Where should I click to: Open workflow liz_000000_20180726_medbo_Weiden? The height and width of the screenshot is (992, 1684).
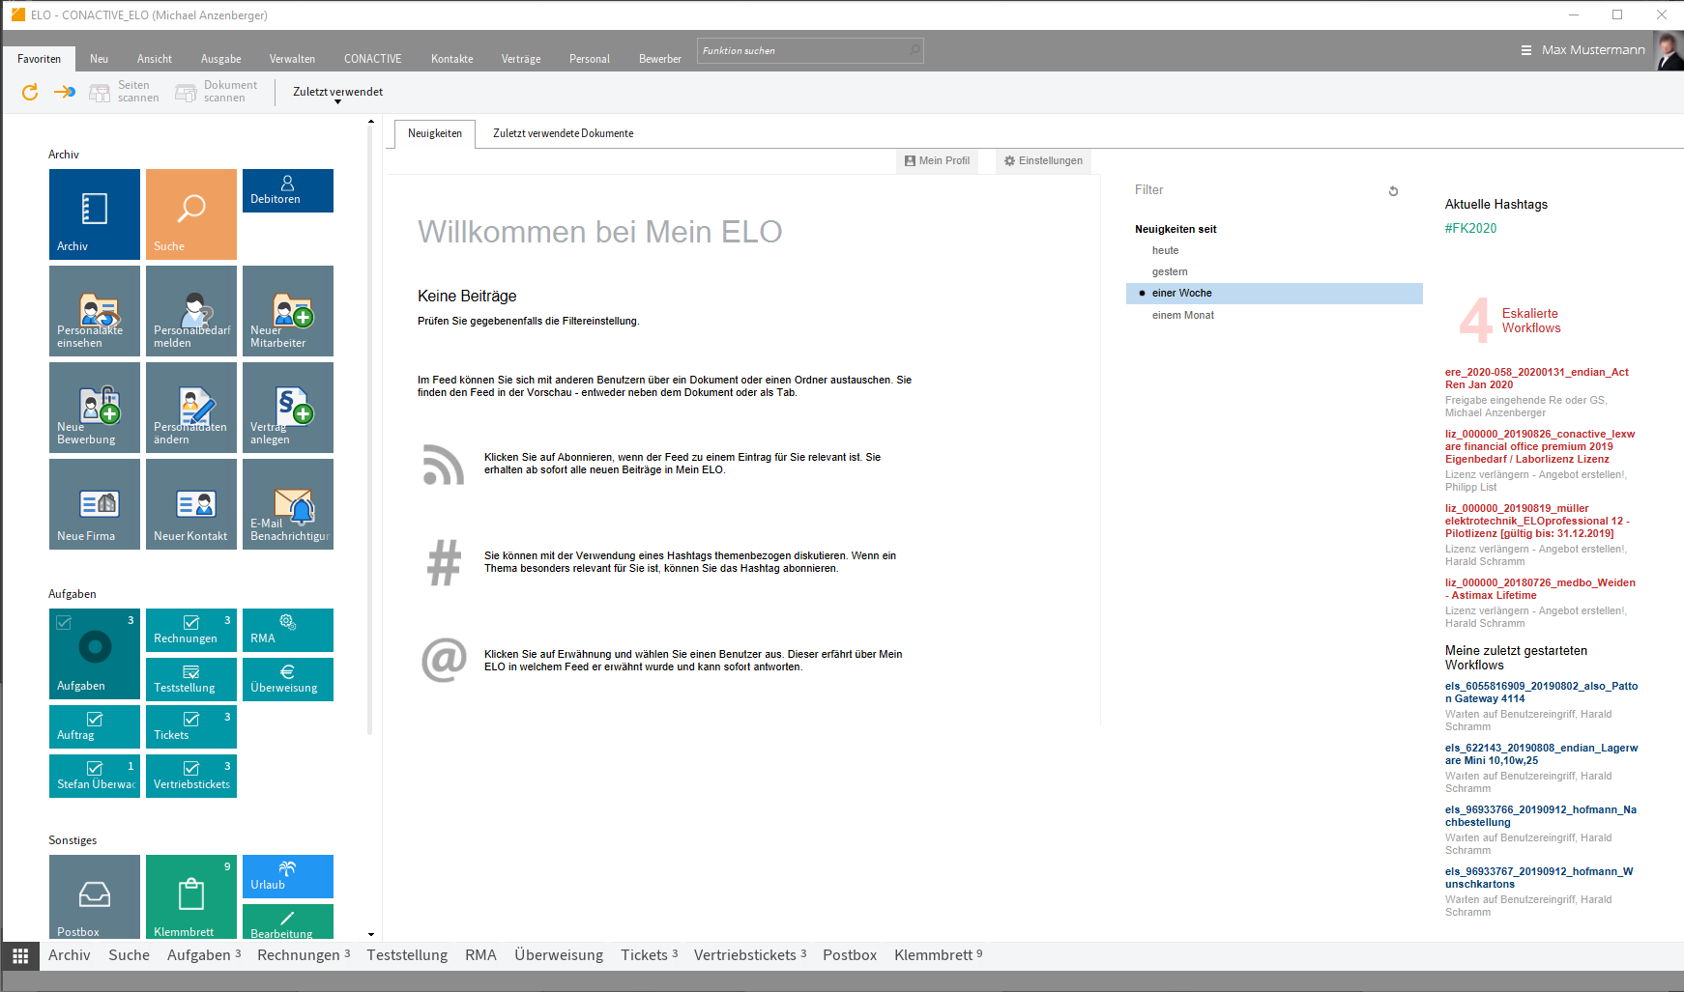pyautogui.click(x=1540, y=588)
